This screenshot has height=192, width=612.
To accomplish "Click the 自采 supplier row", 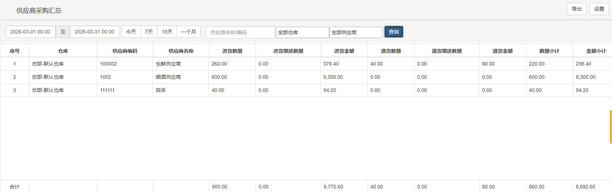I will click(x=161, y=90).
